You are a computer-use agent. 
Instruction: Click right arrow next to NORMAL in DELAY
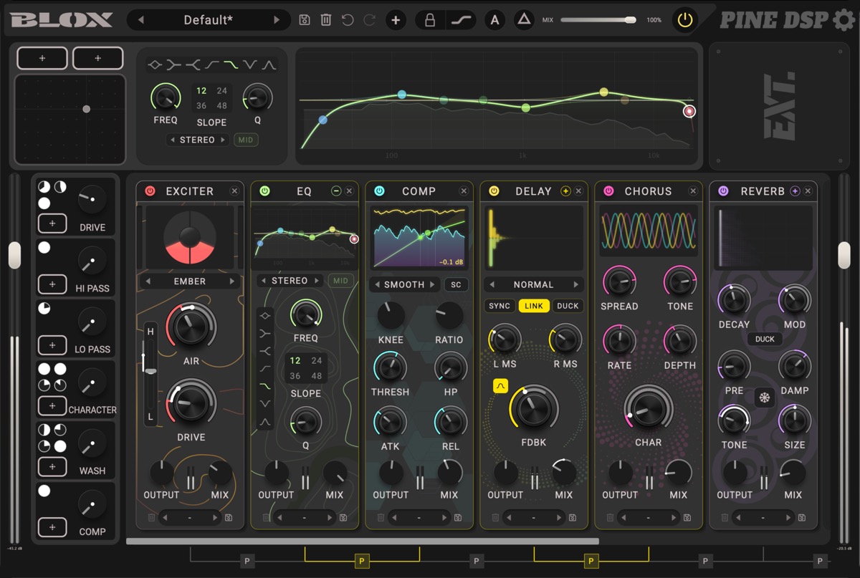tap(575, 284)
